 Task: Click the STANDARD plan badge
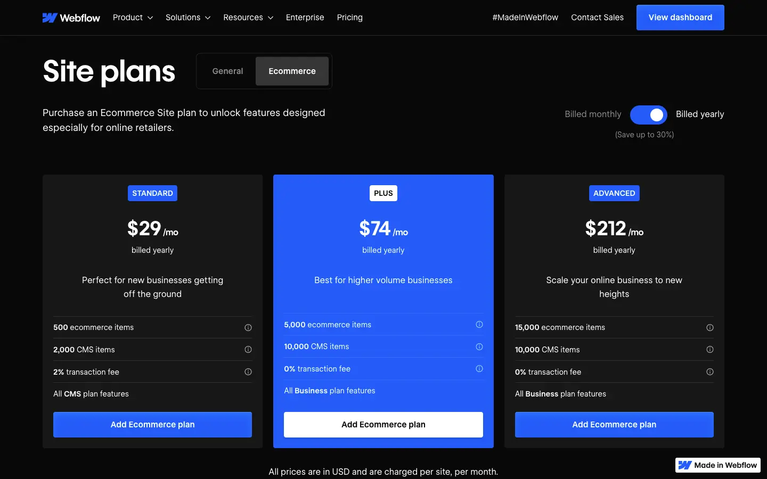[x=152, y=193]
